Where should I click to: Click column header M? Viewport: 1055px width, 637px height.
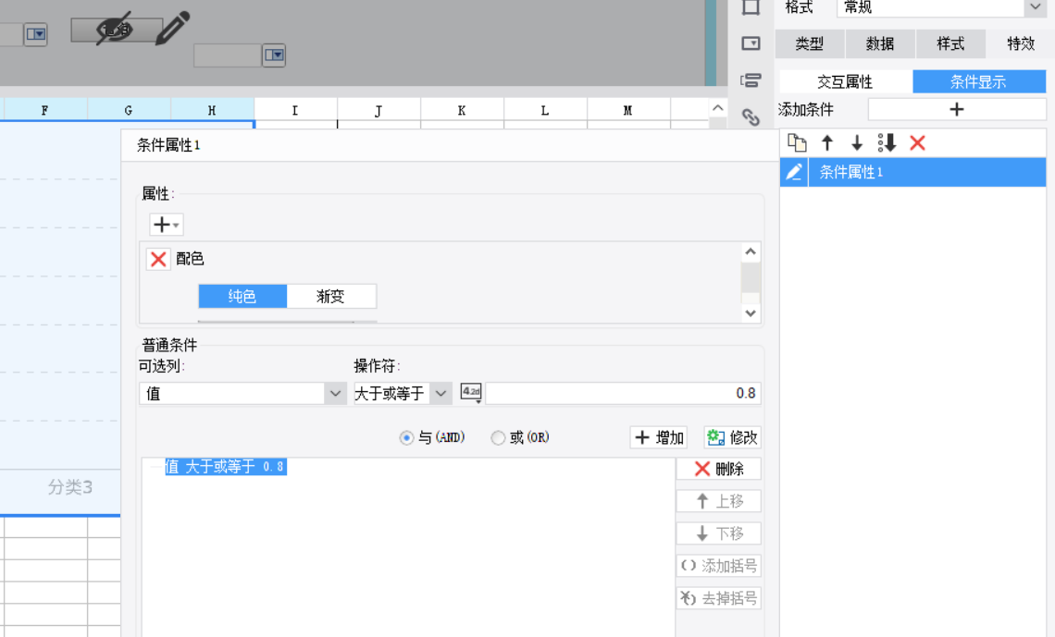pos(627,110)
